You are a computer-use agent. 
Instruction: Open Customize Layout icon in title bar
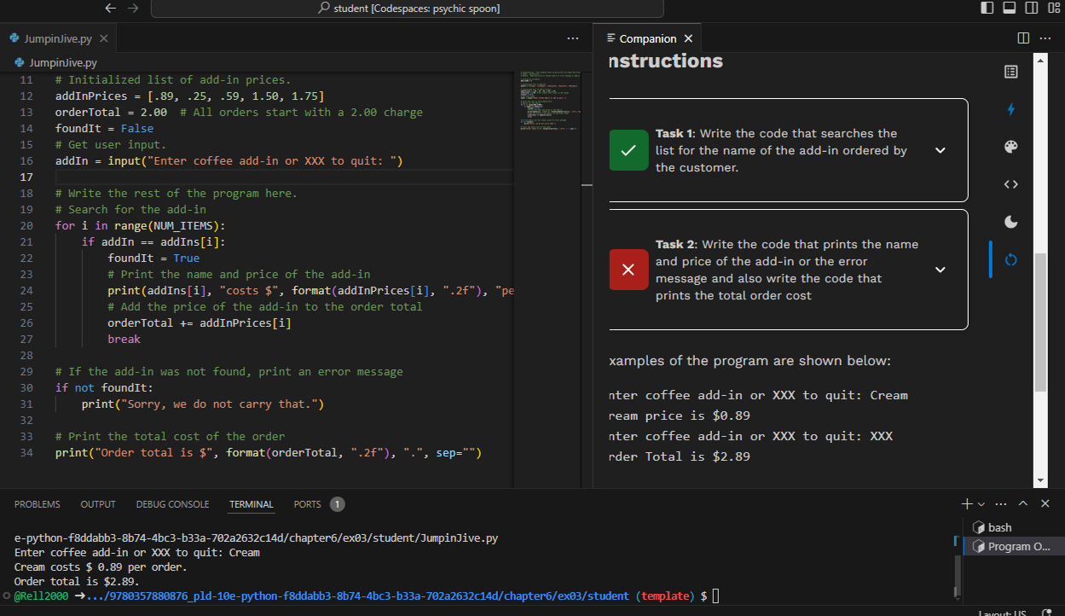(x=1052, y=8)
